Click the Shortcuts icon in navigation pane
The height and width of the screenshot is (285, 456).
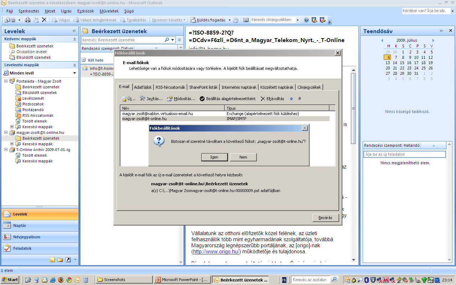[68, 260]
